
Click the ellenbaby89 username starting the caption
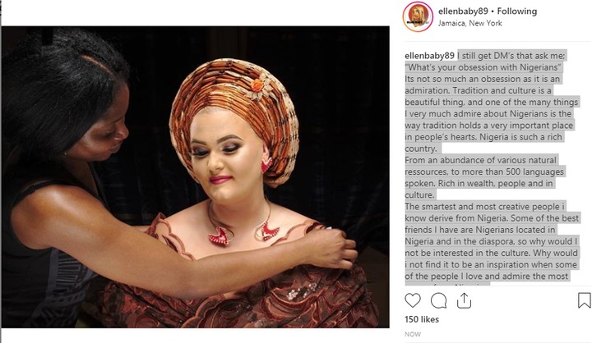coord(430,55)
